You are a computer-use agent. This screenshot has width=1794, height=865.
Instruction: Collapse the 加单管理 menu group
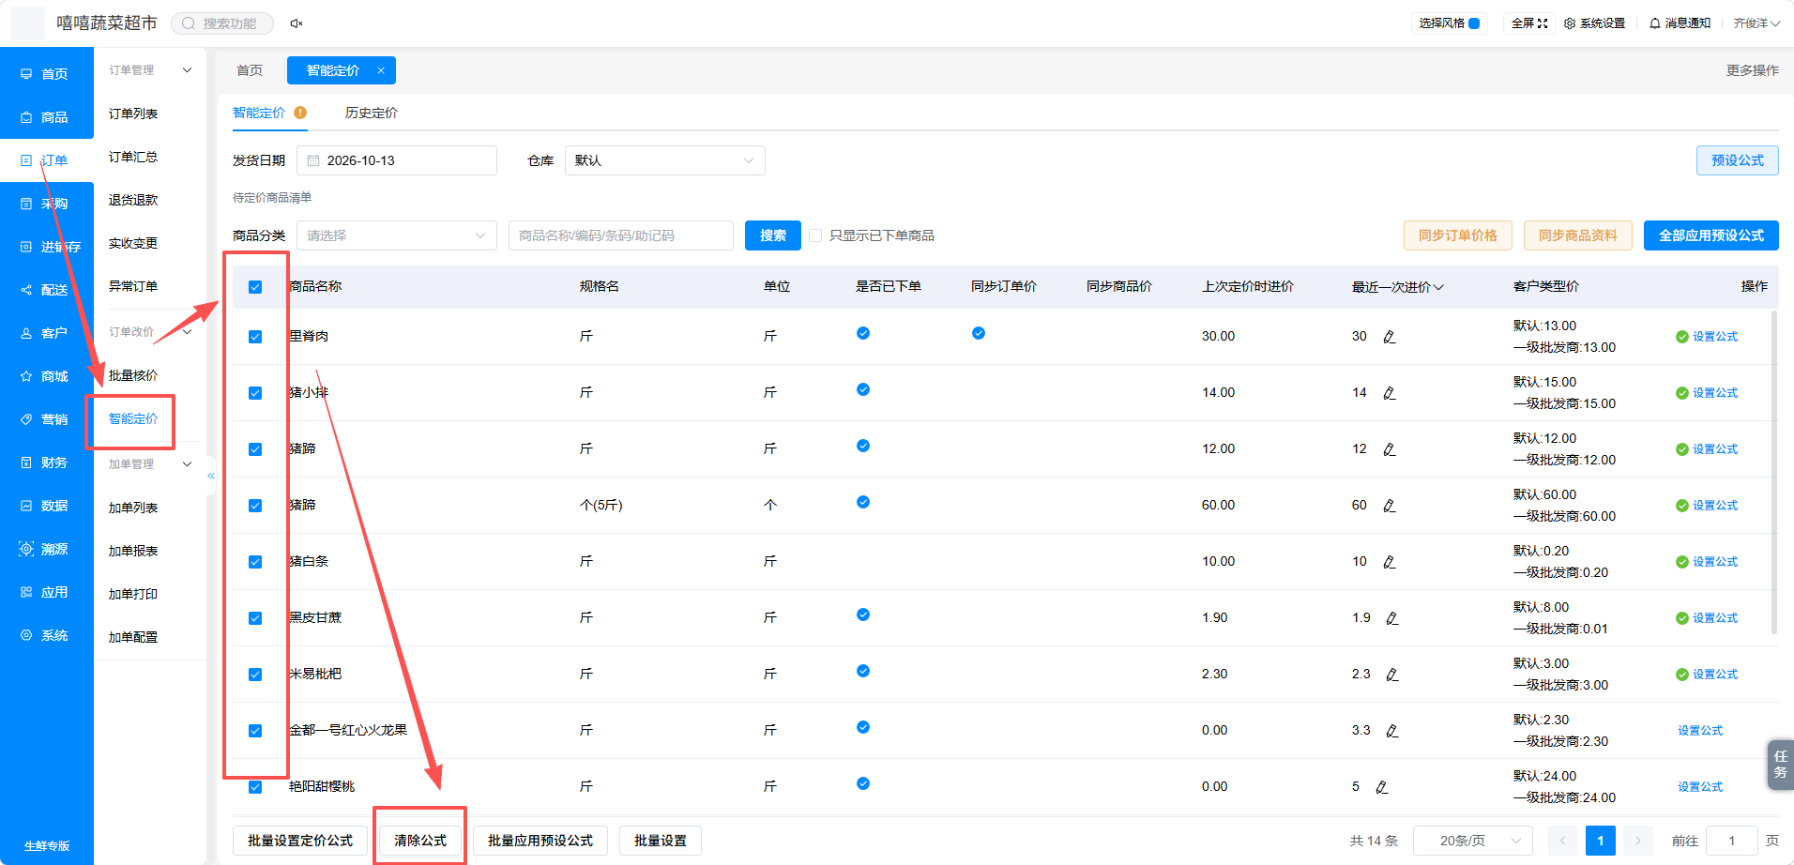point(187,464)
